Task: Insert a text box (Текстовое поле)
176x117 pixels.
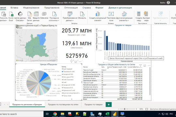Action: pos(111,16)
